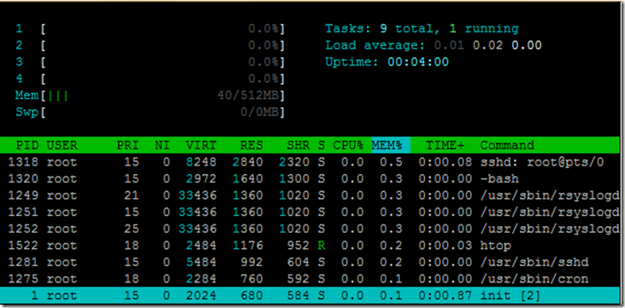Click priority 25 in PID 1252 row

(131, 229)
